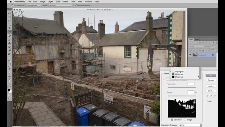Click the Range value field
225x127 pixels.
191,92
